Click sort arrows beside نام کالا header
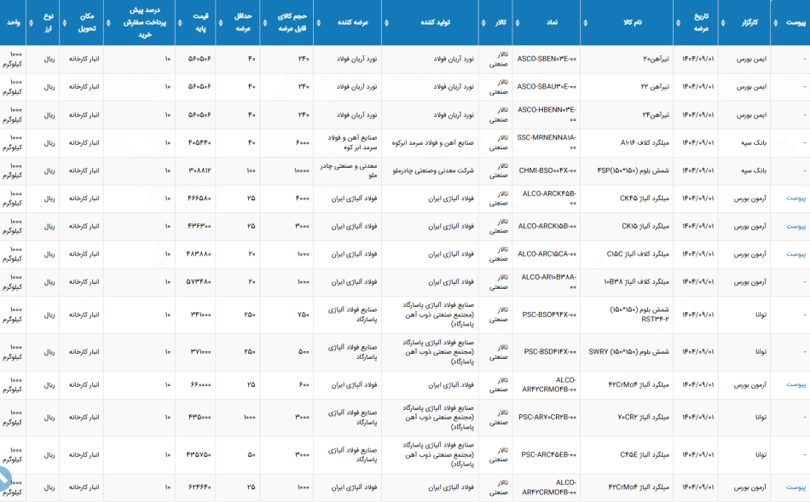 (585, 23)
